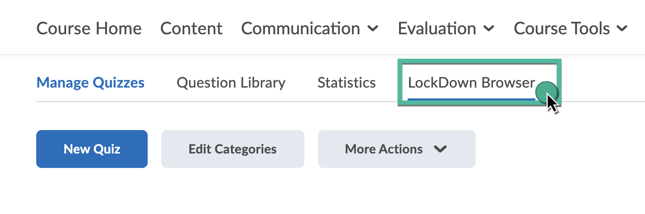This screenshot has width=645, height=214.
Task: Create a New Quiz
Action: point(92,149)
